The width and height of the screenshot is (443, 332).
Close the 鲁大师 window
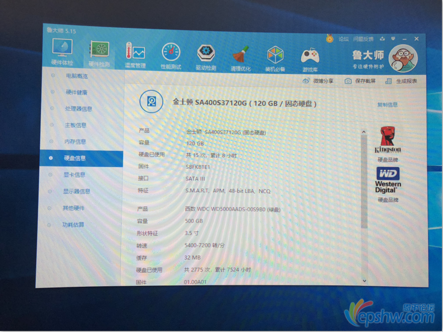pyautogui.click(x=416, y=39)
